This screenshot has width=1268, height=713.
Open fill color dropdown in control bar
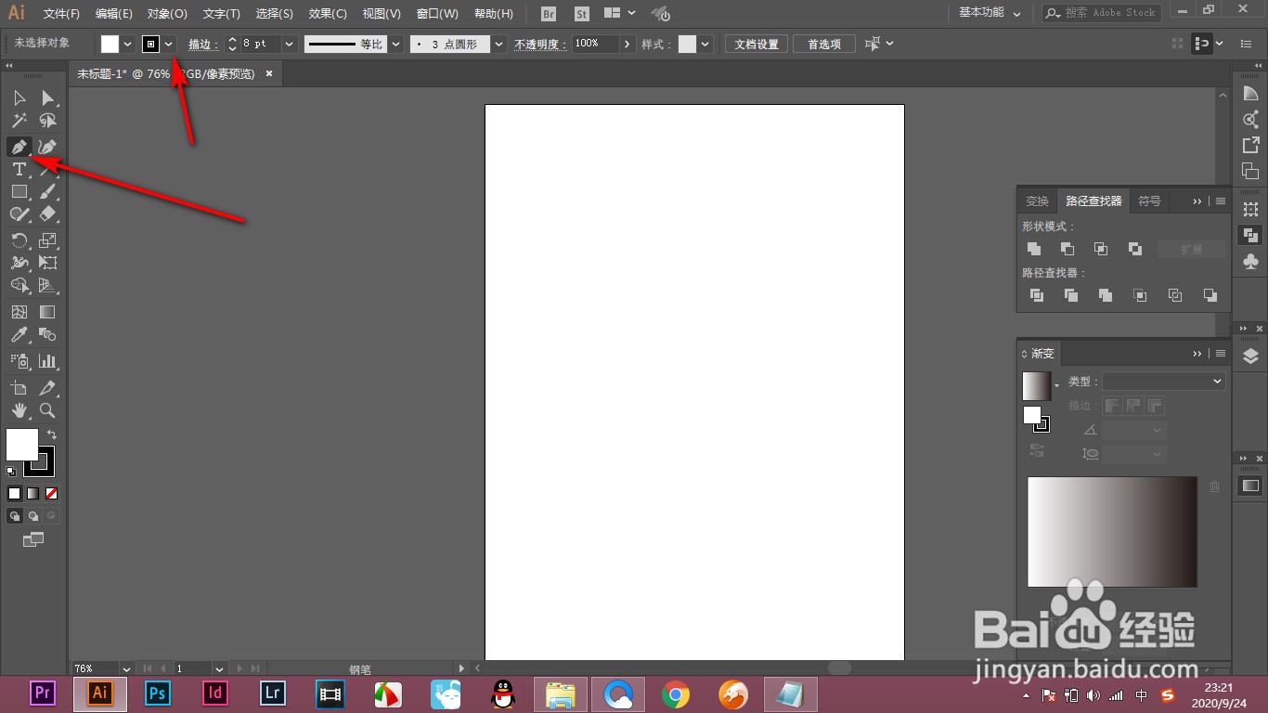tap(127, 44)
